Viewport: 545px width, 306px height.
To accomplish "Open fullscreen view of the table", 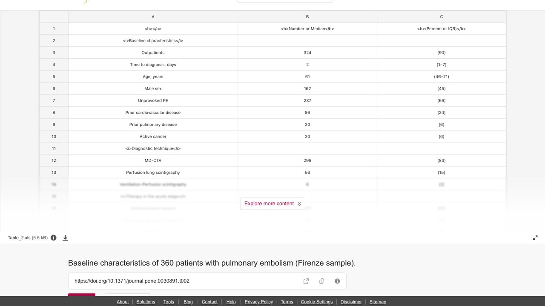I will coord(535,238).
